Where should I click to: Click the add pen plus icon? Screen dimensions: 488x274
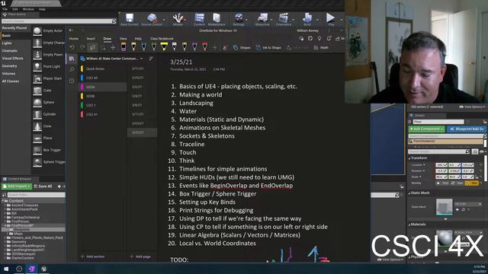pos(215,47)
